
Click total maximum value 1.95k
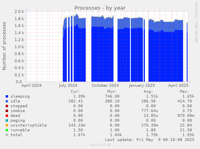(x=188, y=135)
